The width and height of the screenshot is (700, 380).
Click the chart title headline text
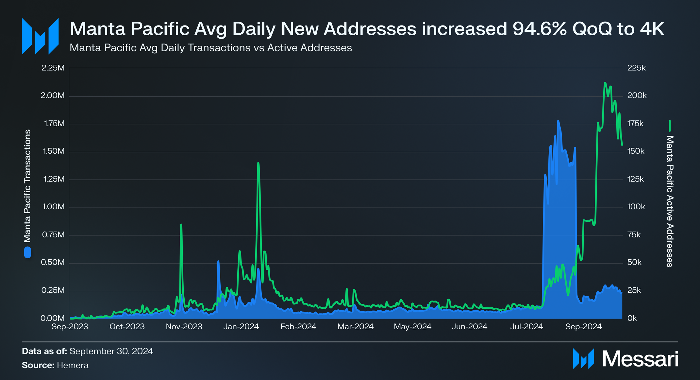[x=367, y=29]
